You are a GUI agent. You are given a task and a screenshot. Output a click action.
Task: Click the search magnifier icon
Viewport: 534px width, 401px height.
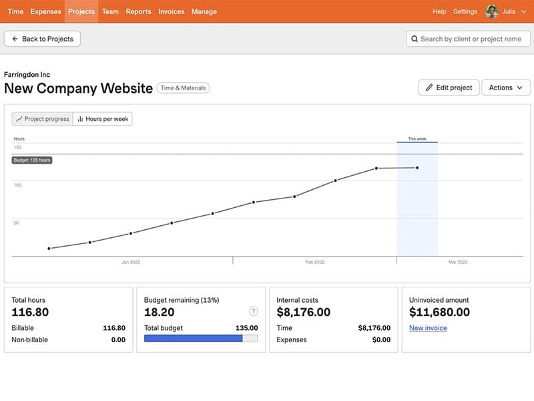tap(415, 39)
